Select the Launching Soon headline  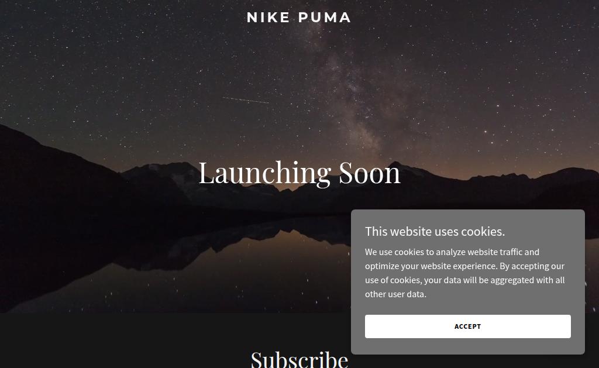point(299,173)
